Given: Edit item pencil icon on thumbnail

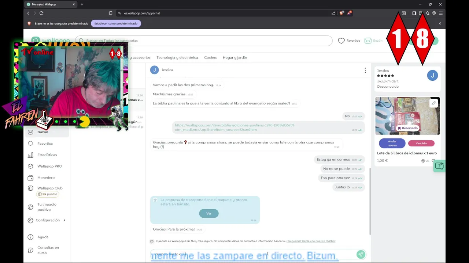Looking at the screenshot, I should pos(433,103).
